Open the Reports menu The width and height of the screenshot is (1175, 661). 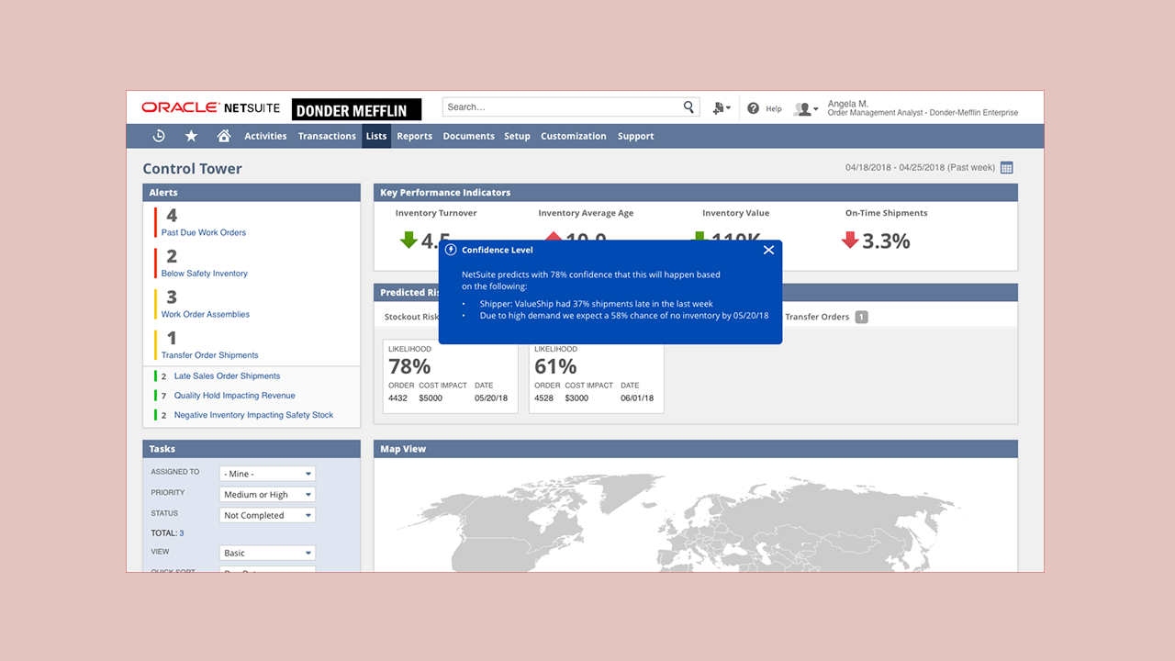(x=415, y=136)
